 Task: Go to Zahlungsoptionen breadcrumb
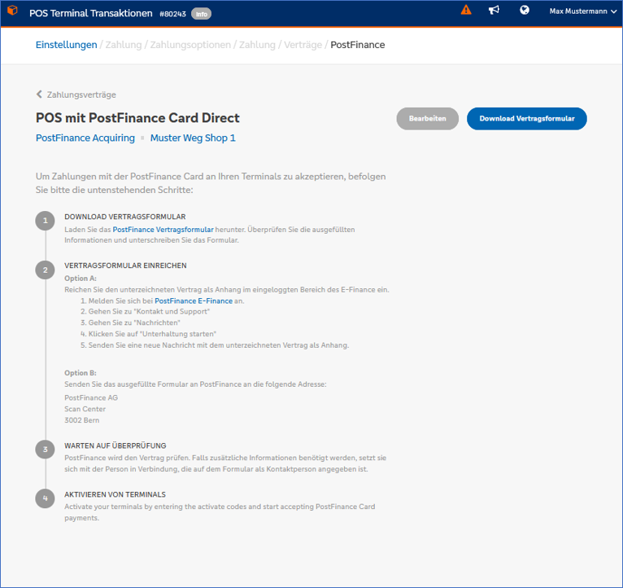pyautogui.click(x=190, y=45)
